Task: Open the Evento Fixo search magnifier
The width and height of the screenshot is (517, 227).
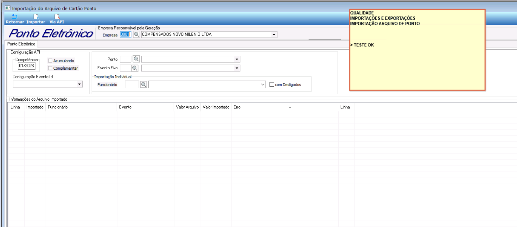Action: coord(135,68)
